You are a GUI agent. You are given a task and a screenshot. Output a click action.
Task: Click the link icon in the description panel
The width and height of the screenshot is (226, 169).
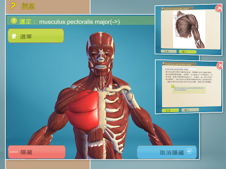[173, 86]
